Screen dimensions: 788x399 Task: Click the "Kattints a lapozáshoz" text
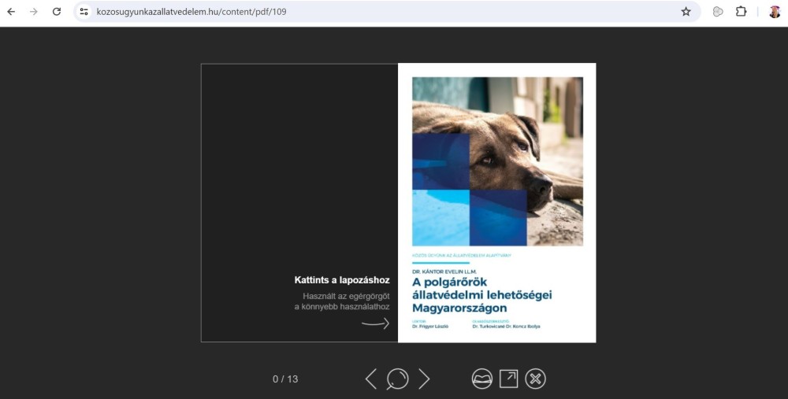point(342,280)
